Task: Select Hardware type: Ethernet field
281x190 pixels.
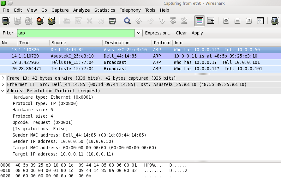Action: (53, 97)
